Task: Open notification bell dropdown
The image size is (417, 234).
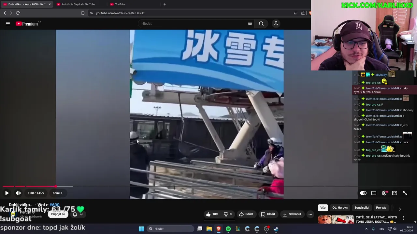Action: 78,214
